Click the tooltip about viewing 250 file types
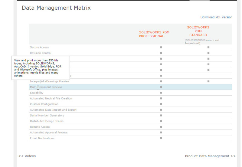This screenshot has width=242, height=167. click(41, 68)
